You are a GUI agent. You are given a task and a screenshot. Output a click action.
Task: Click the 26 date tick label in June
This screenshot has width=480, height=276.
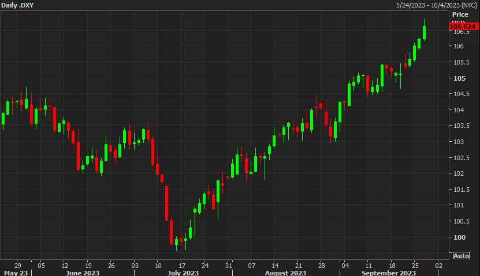(111, 265)
